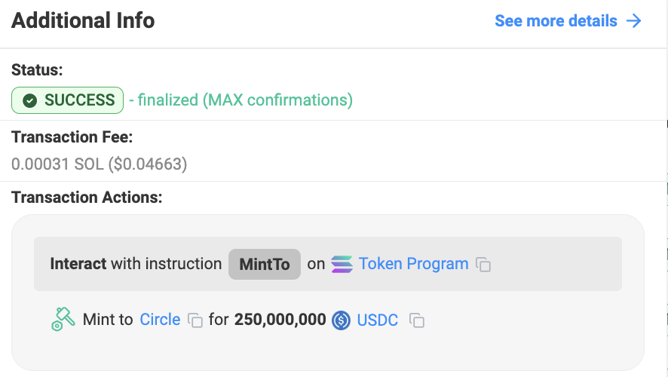Open the See more details link

click(556, 21)
